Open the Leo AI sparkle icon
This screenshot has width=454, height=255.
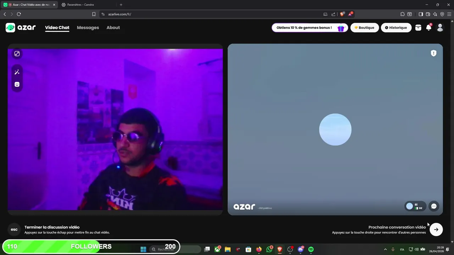[x=435, y=14]
